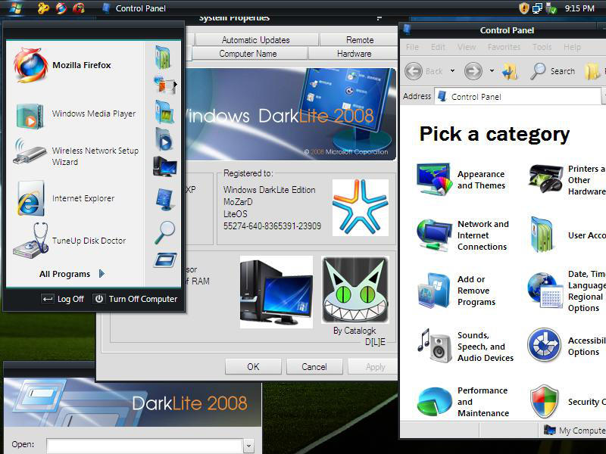The height and width of the screenshot is (454, 606).
Task: Switch to the Computer Name tab
Action: click(248, 54)
